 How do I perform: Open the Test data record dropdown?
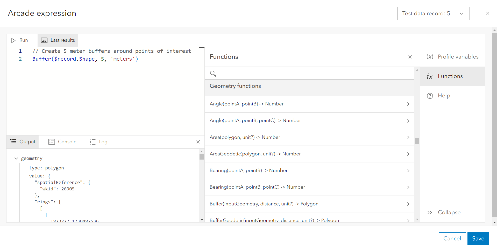coord(433,13)
